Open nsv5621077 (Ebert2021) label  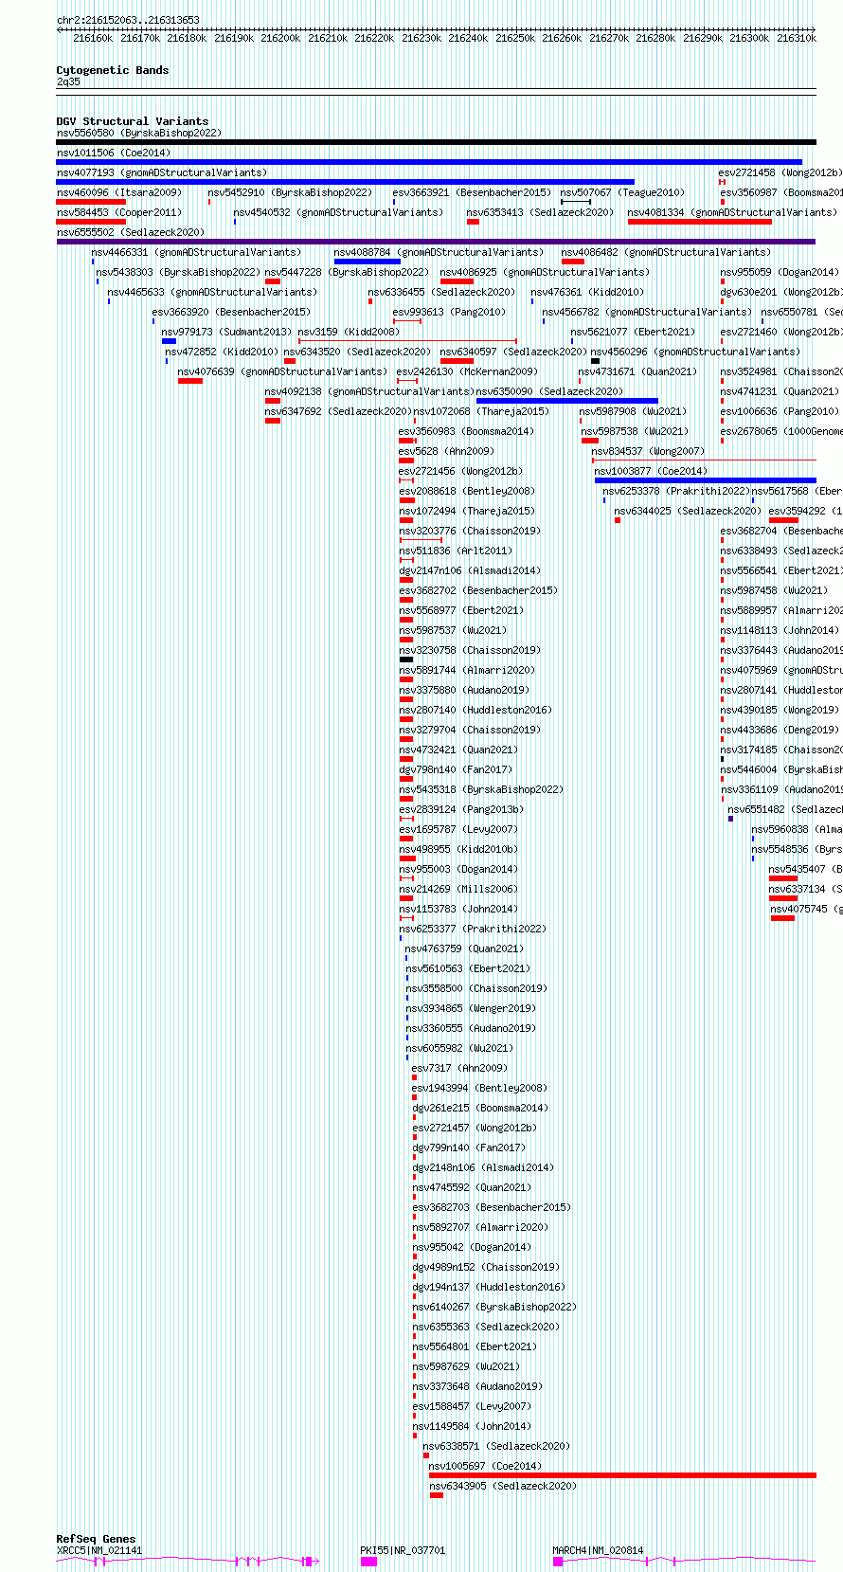point(633,333)
